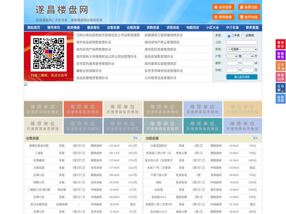Open 出租房源 navigation item
The height and width of the screenshot is (214, 286).
pos(133,28)
